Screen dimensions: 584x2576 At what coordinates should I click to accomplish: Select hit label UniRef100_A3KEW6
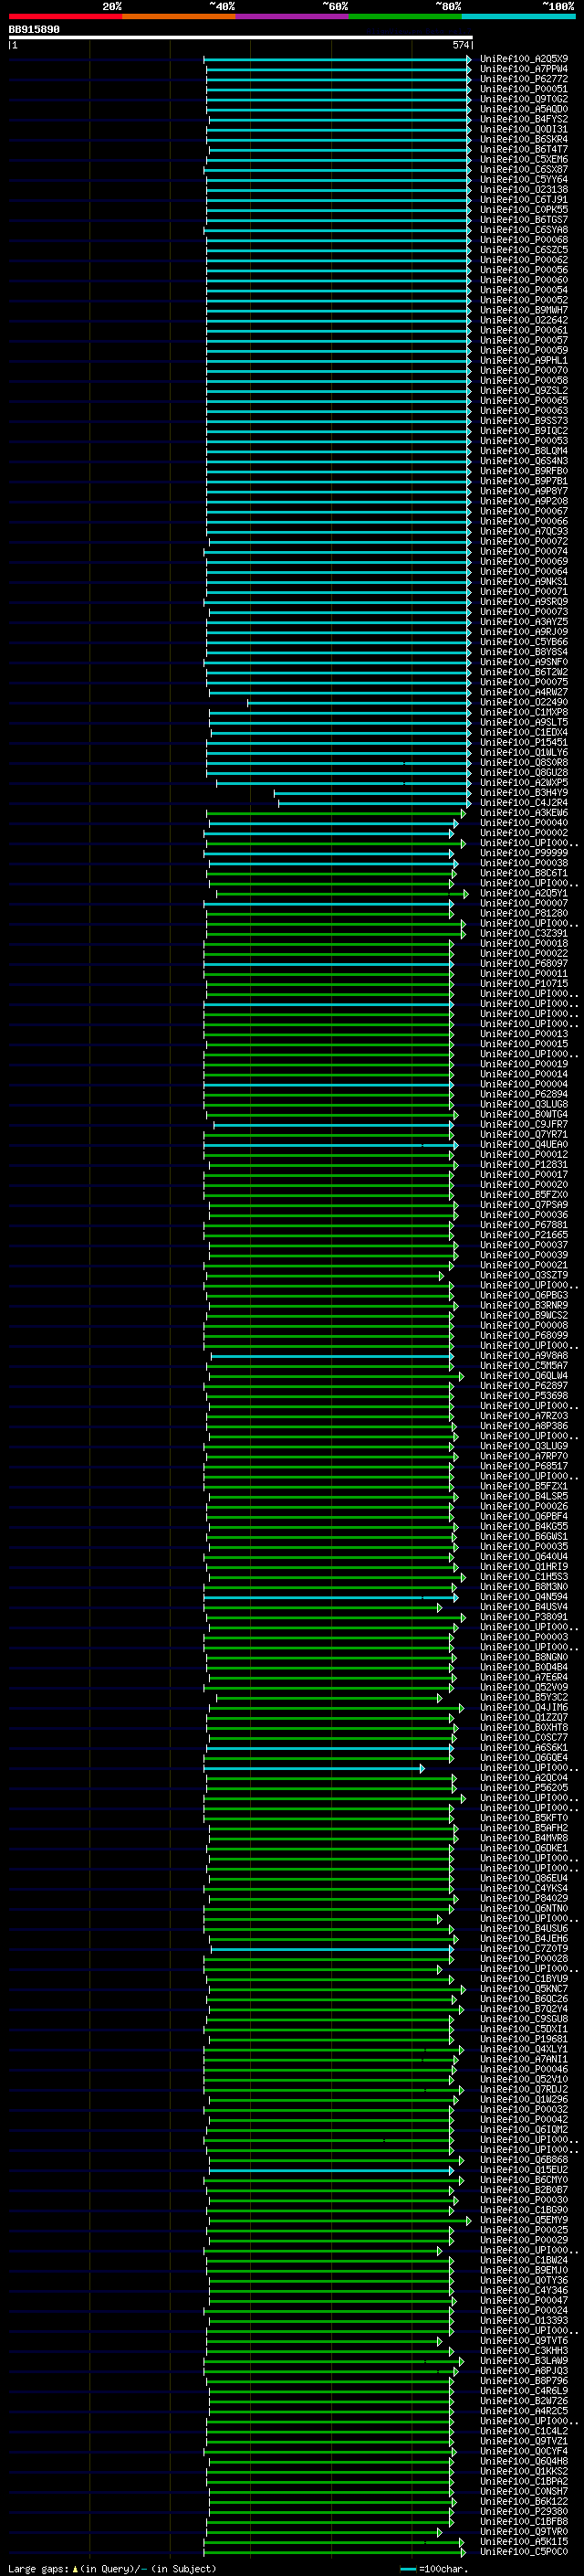(524, 813)
